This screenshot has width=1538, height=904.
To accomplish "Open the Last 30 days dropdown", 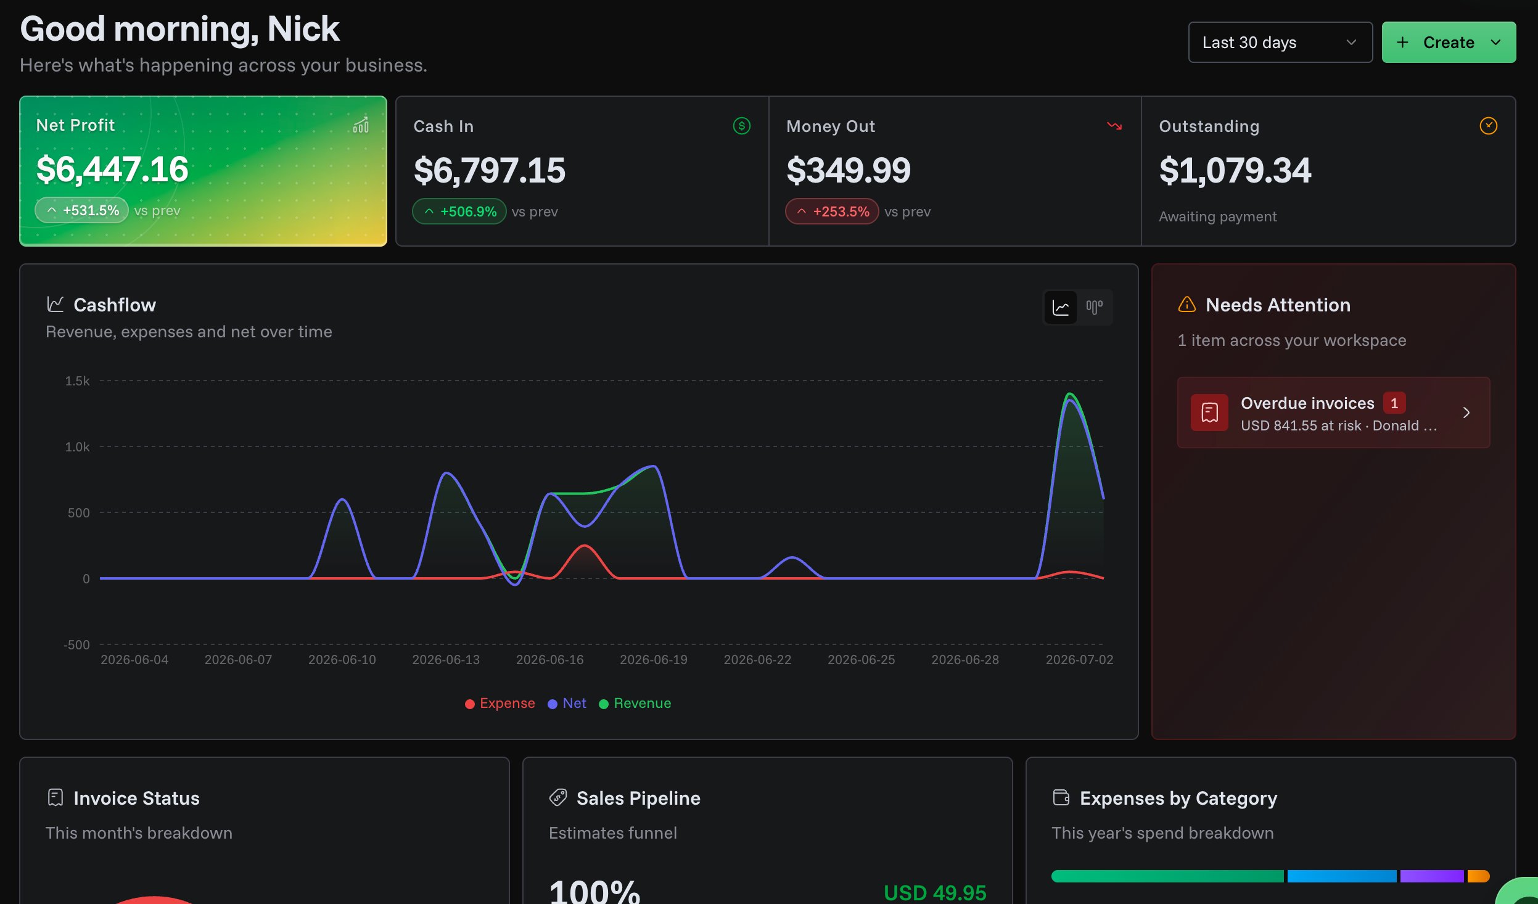I will tap(1280, 43).
